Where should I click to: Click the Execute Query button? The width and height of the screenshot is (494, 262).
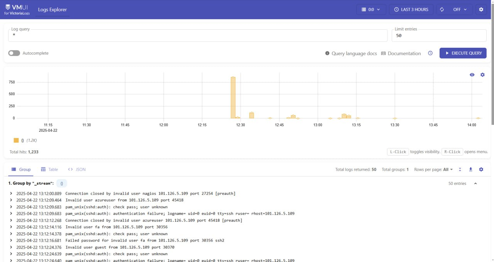(x=463, y=53)
